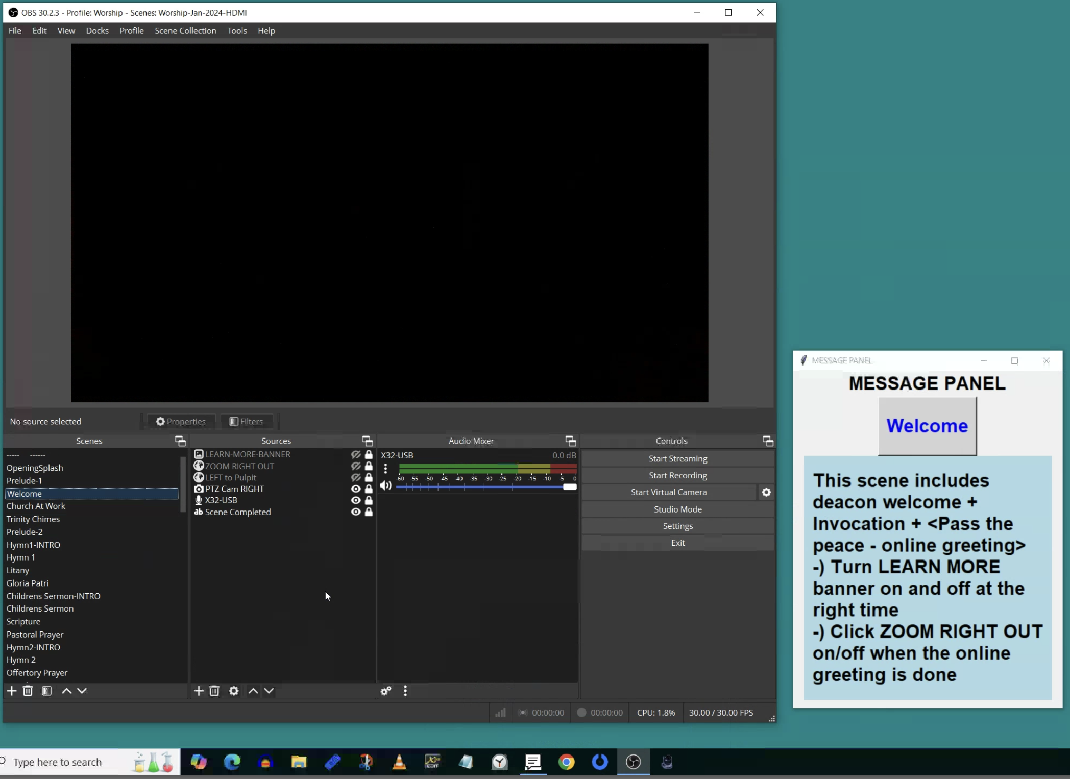Click the add scene plus icon
The width and height of the screenshot is (1070, 779).
(11, 691)
